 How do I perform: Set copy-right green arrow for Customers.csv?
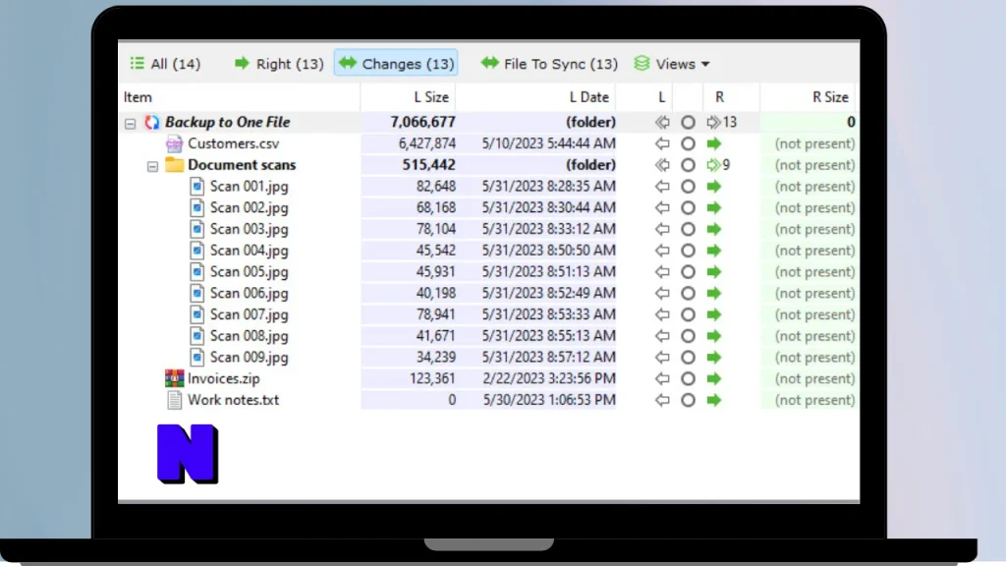click(713, 143)
